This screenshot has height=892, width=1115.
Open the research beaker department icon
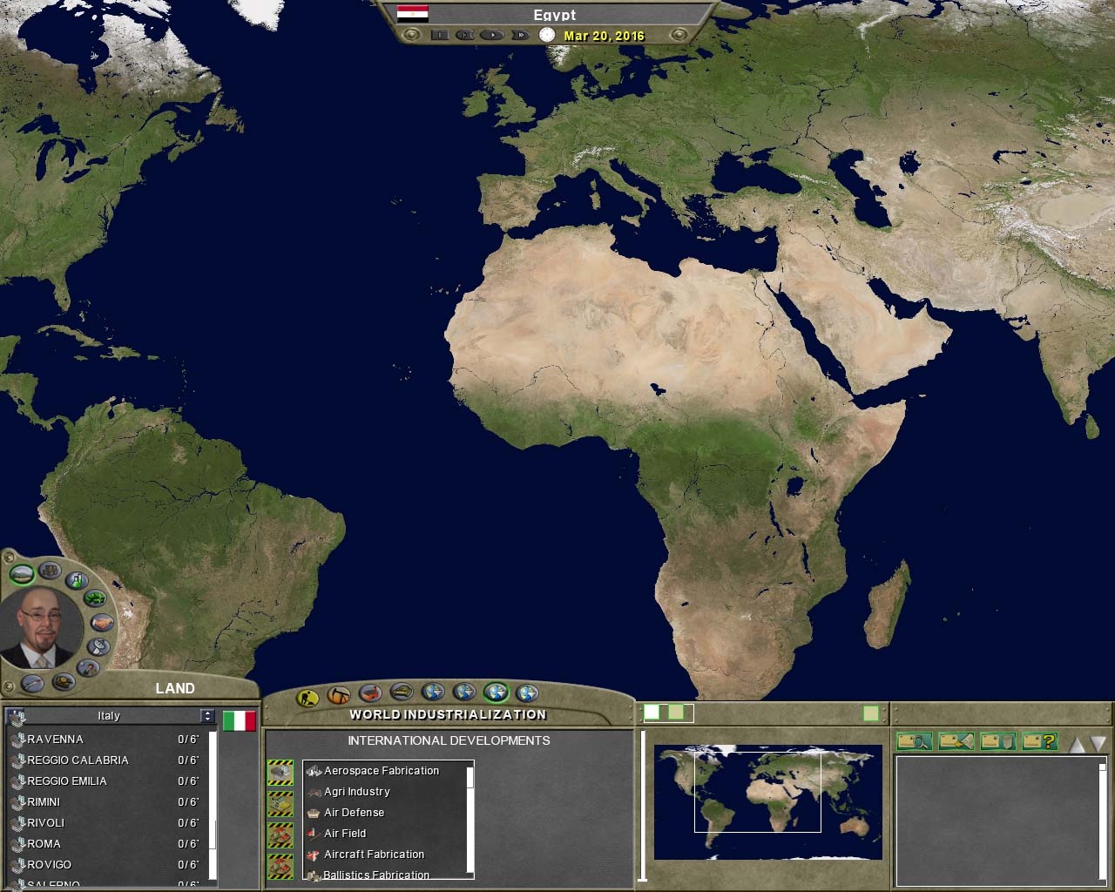77,581
